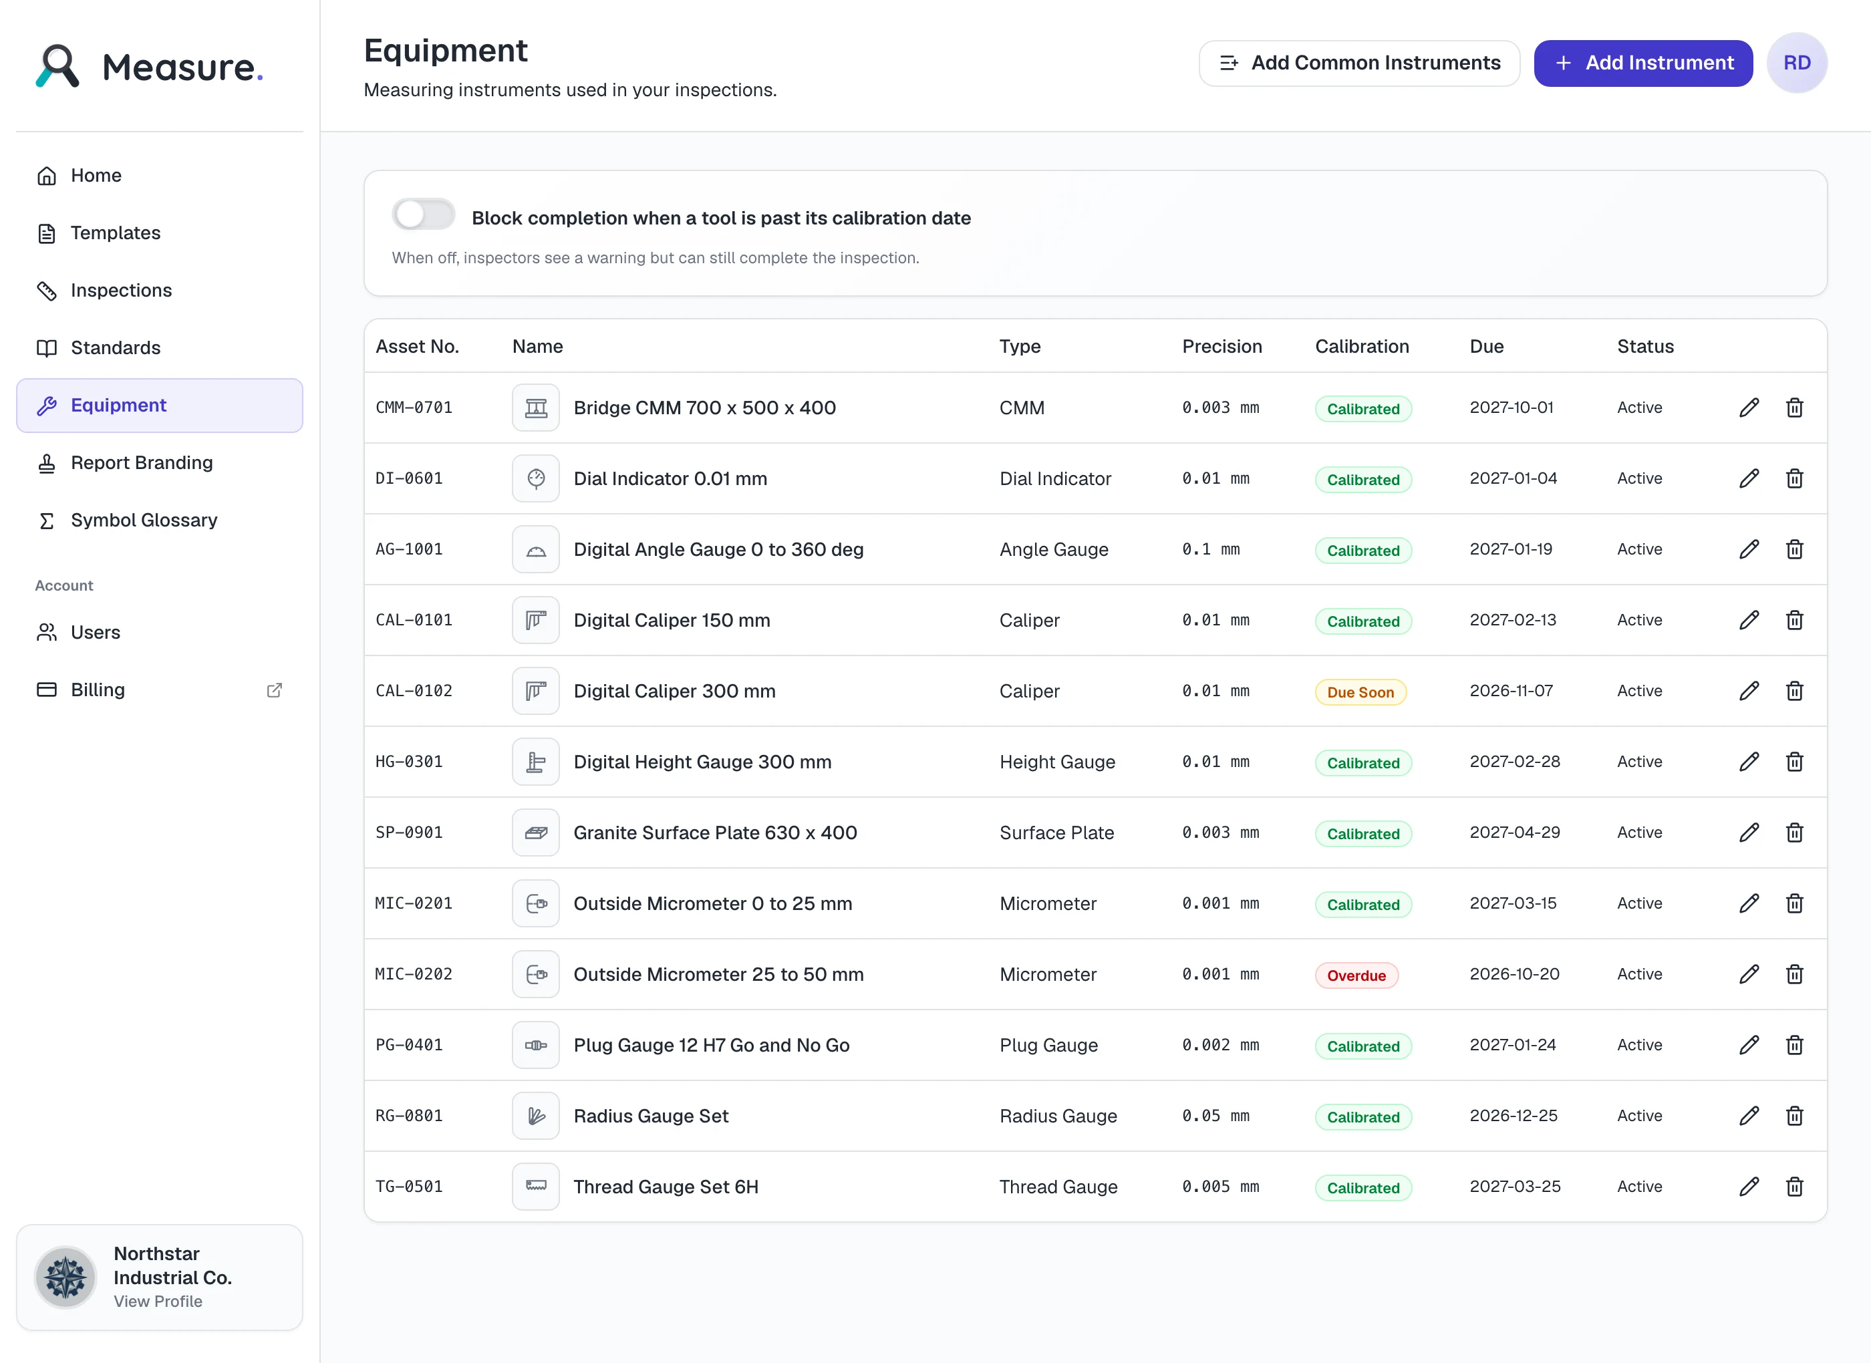Image resolution: width=1871 pixels, height=1363 pixels.
Task: Delete the overdue MIC-0202 micrometer
Action: tap(1794, 974)
